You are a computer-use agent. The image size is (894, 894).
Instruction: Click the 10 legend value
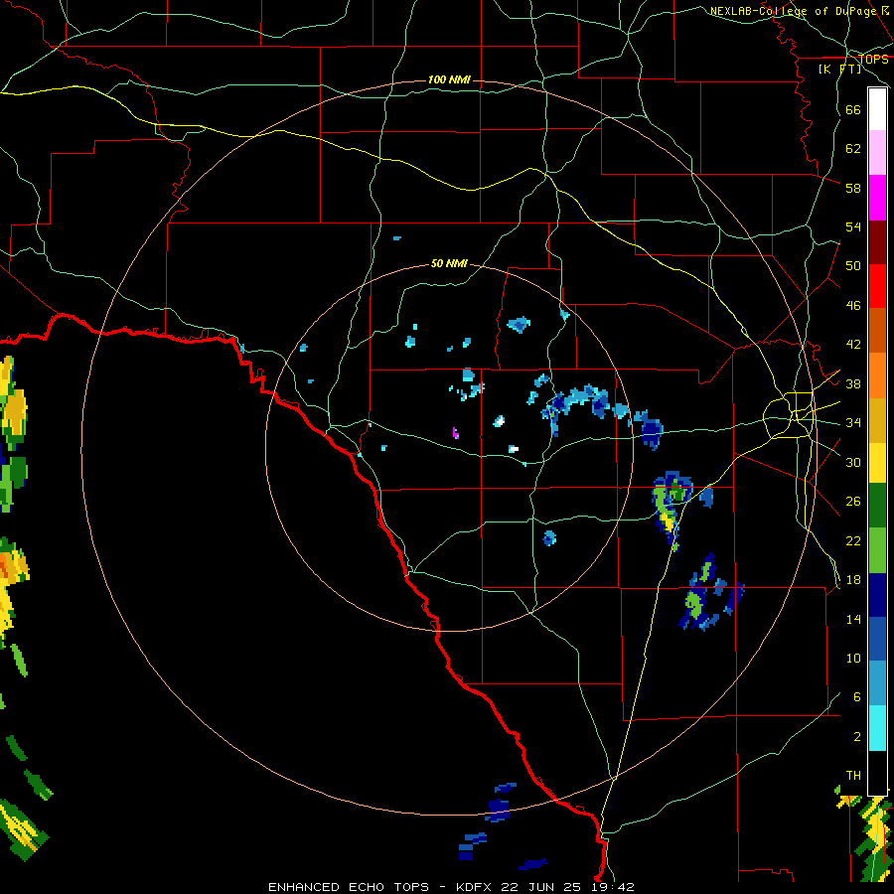(x=853, y=658)
